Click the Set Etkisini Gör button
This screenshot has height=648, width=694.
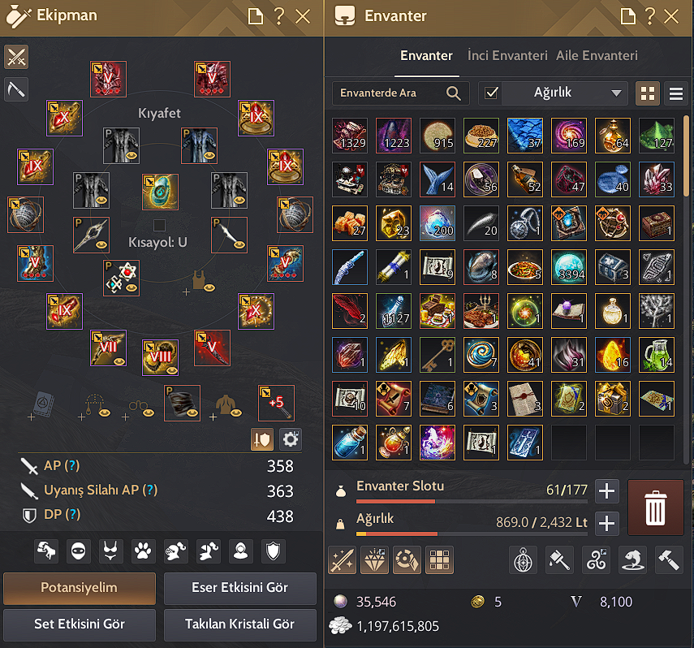click(80, 624)
